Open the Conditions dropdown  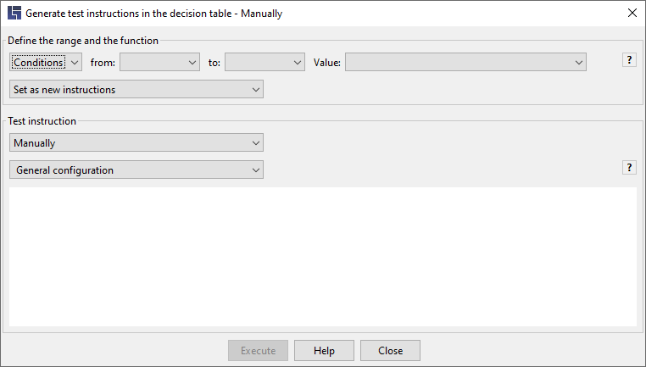[46, 62]
